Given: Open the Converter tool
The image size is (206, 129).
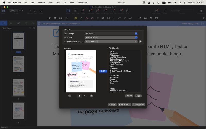Looking at the screenshot, I should (90, 11).
